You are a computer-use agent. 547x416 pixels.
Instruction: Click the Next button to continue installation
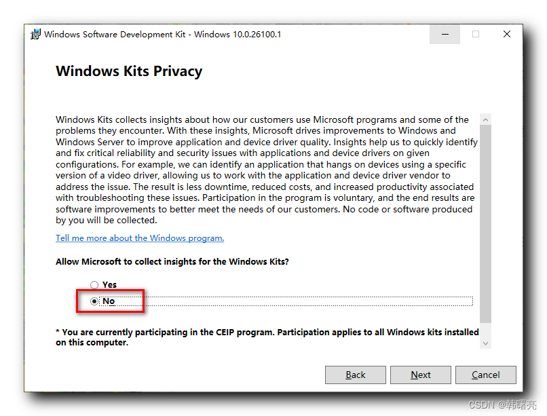[420, 374]
